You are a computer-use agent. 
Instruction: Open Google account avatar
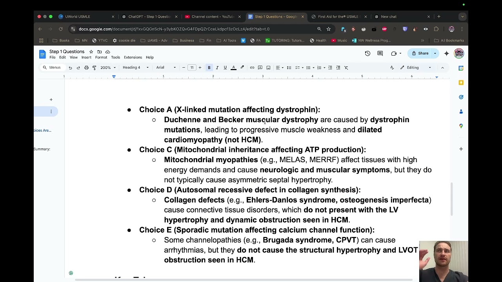(x=459, y=53)
